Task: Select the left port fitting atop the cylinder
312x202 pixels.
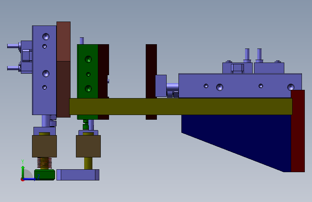Action: click(x=247, y=55)
